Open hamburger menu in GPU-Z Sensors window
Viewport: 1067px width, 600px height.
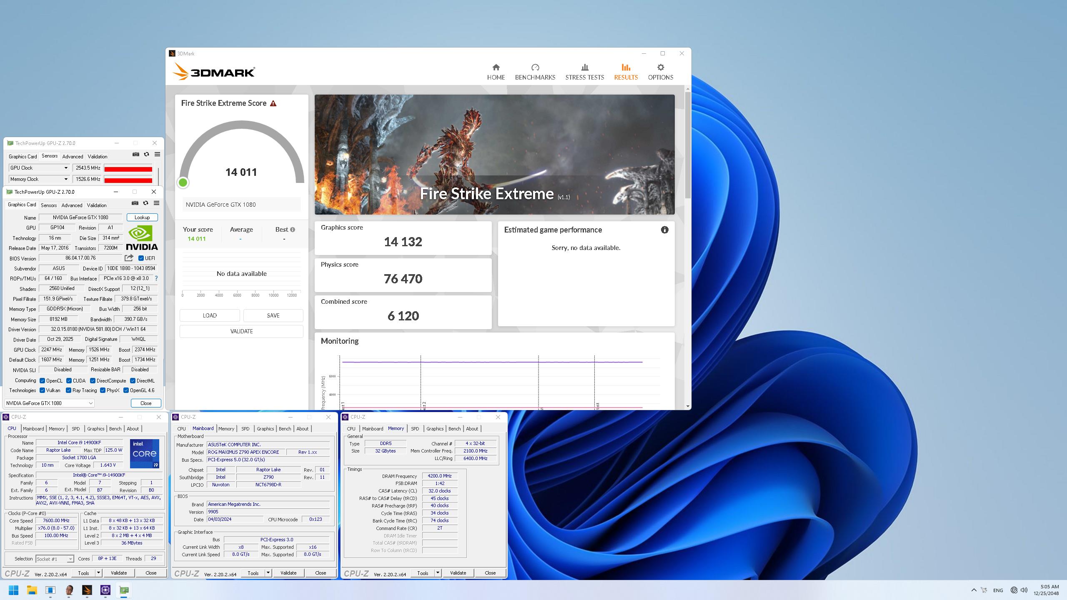point(158,155)
